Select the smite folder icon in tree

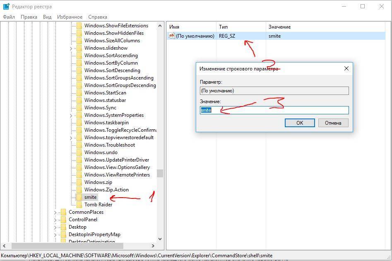[x=79, y=197]
